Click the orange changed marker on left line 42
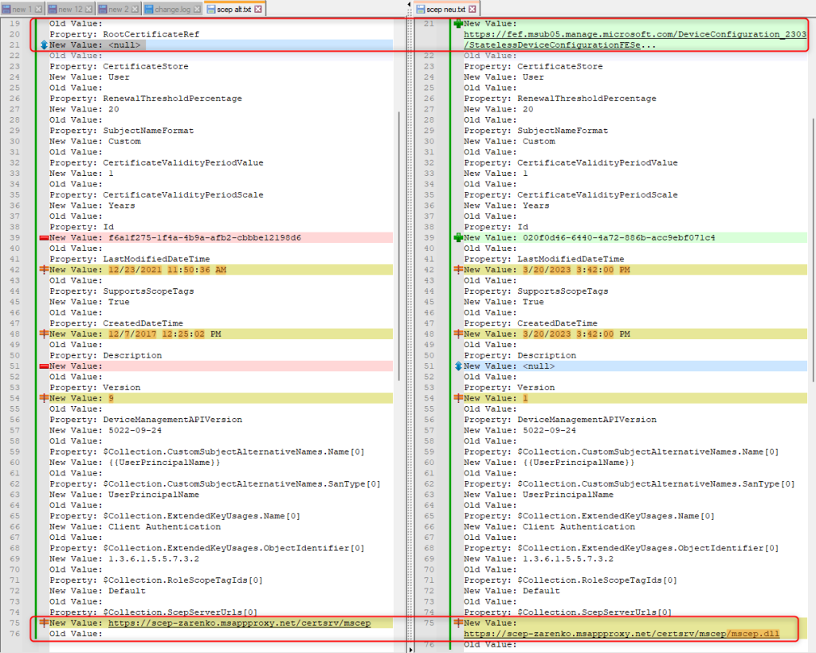Image resolution: width=816 pixels, height=653 pixels. pyautogui.click(x=44, y=269)
